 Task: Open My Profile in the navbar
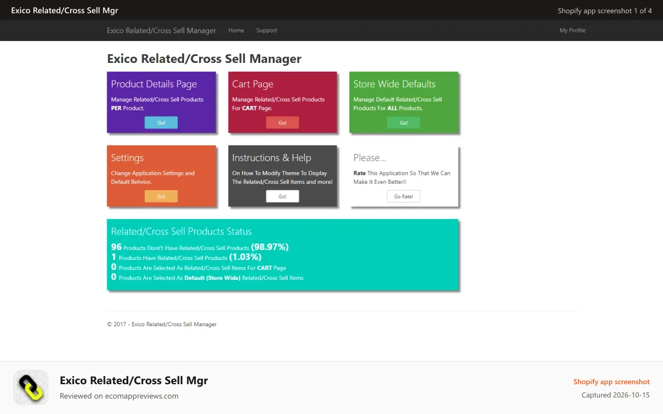click(x=572, y=30)
